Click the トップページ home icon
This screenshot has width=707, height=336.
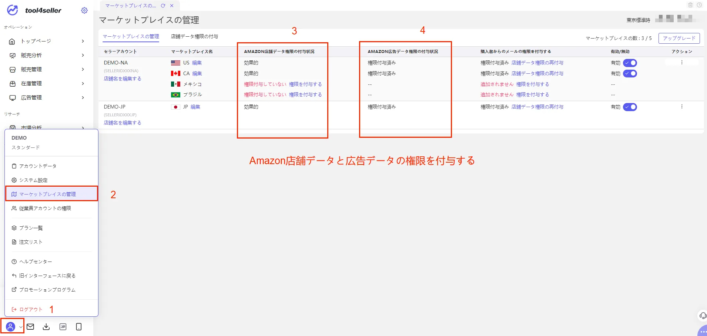click(12, 41)
